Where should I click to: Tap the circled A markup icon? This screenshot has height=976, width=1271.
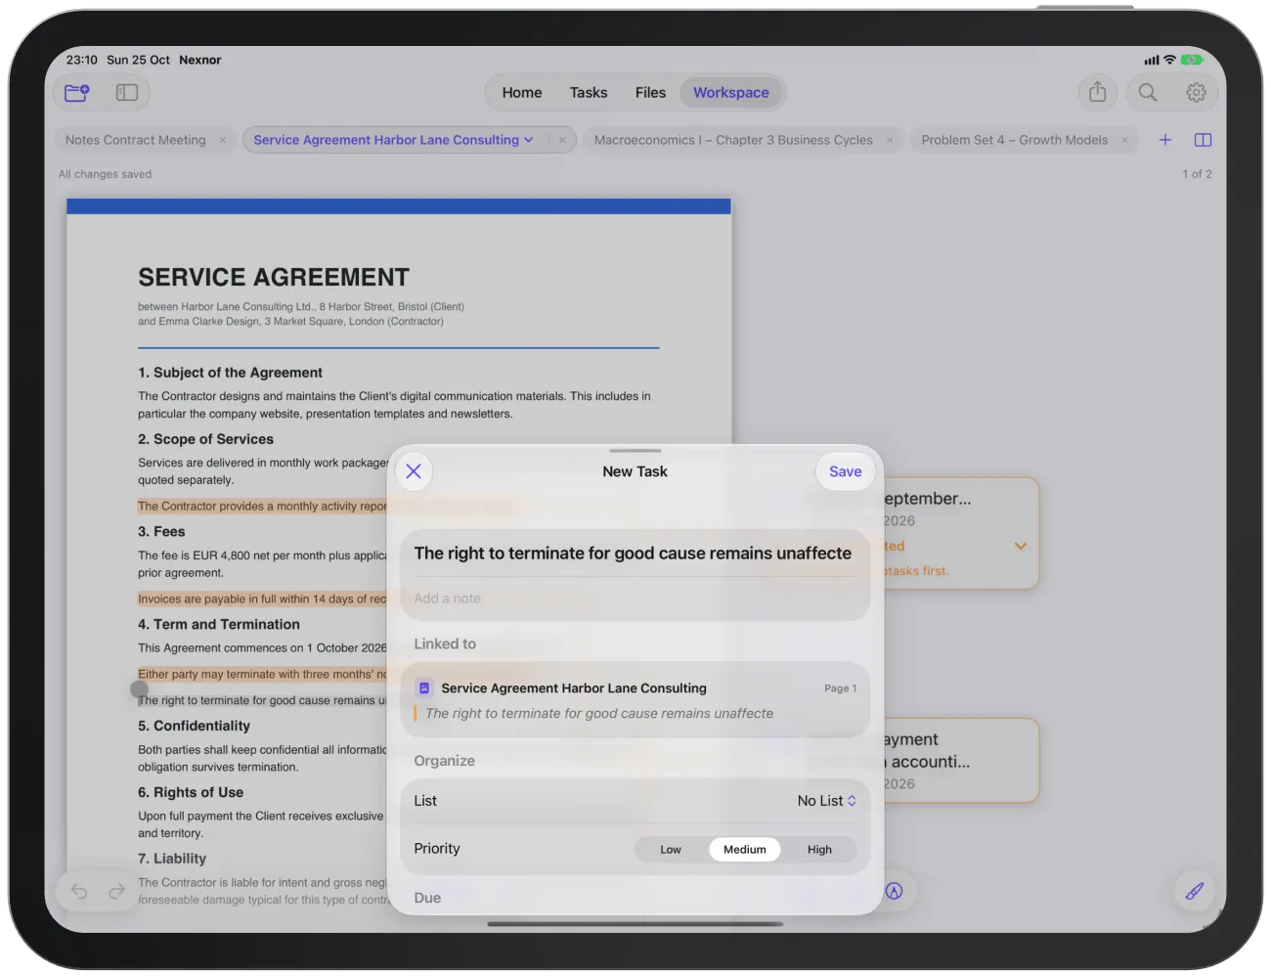895,891
